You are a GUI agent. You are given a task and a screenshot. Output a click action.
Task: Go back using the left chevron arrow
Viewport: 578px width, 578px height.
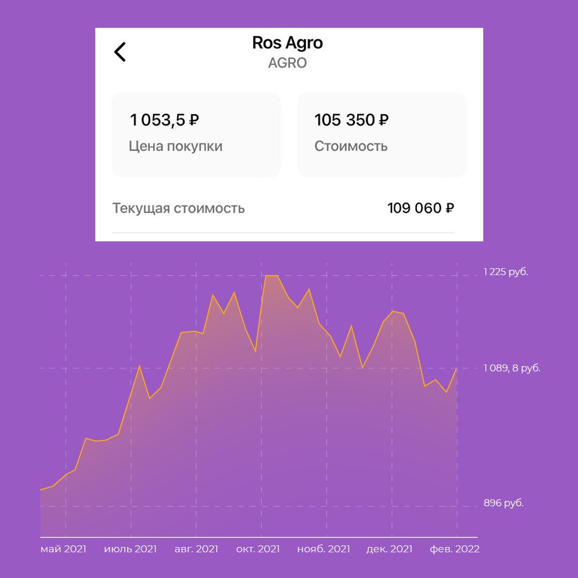pyautogui.click(x=120, y=51)
